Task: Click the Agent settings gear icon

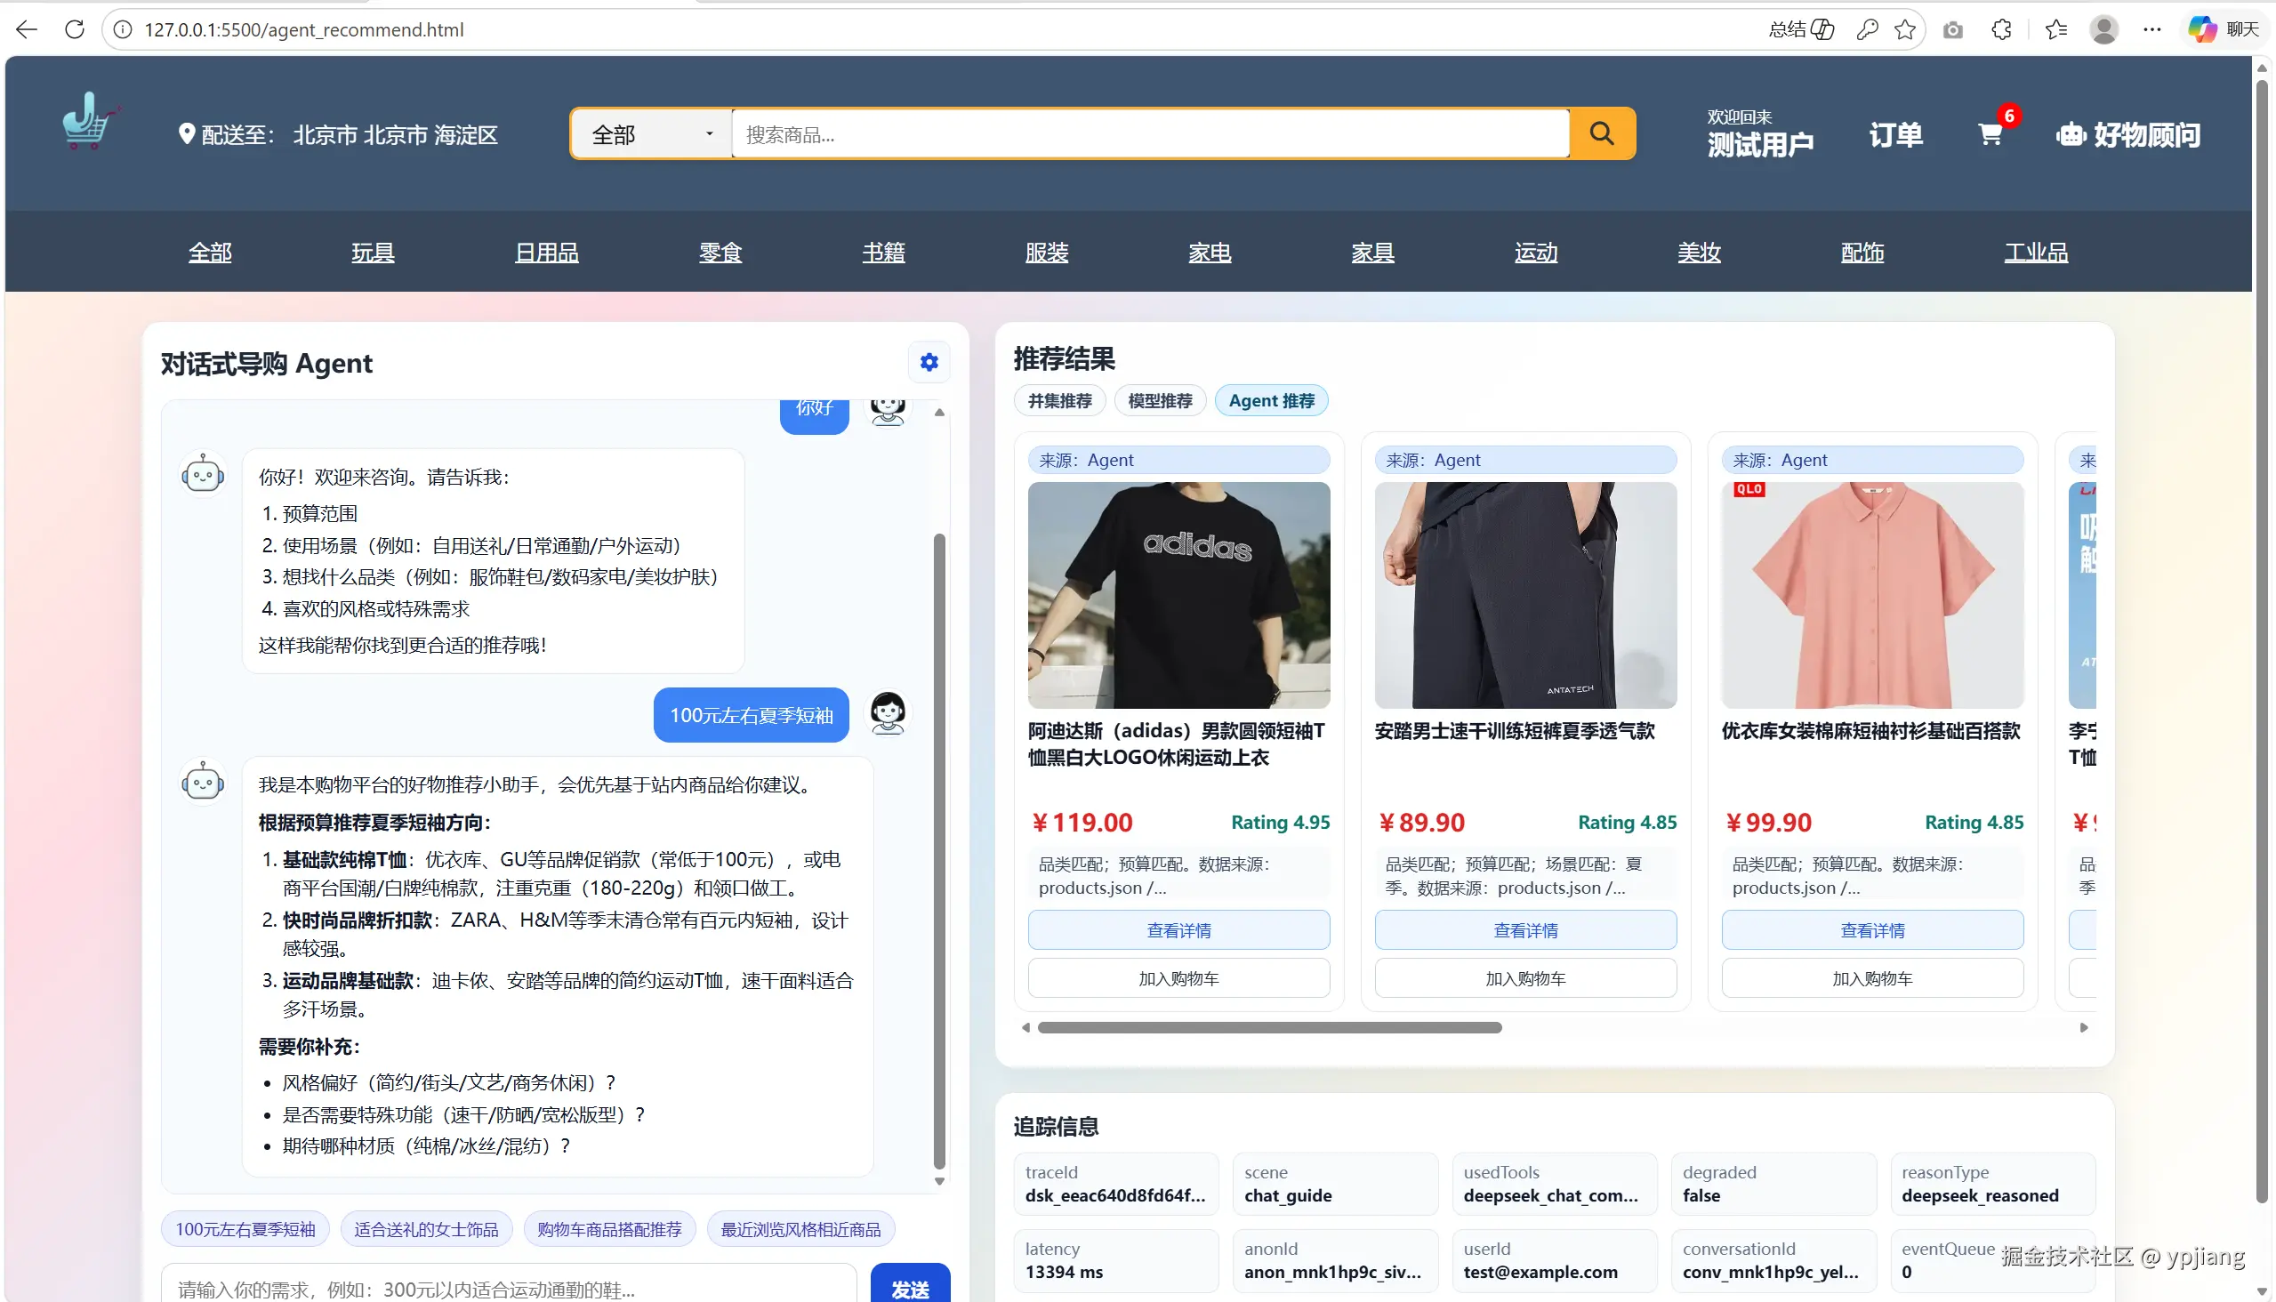Action: click(929, 362)
